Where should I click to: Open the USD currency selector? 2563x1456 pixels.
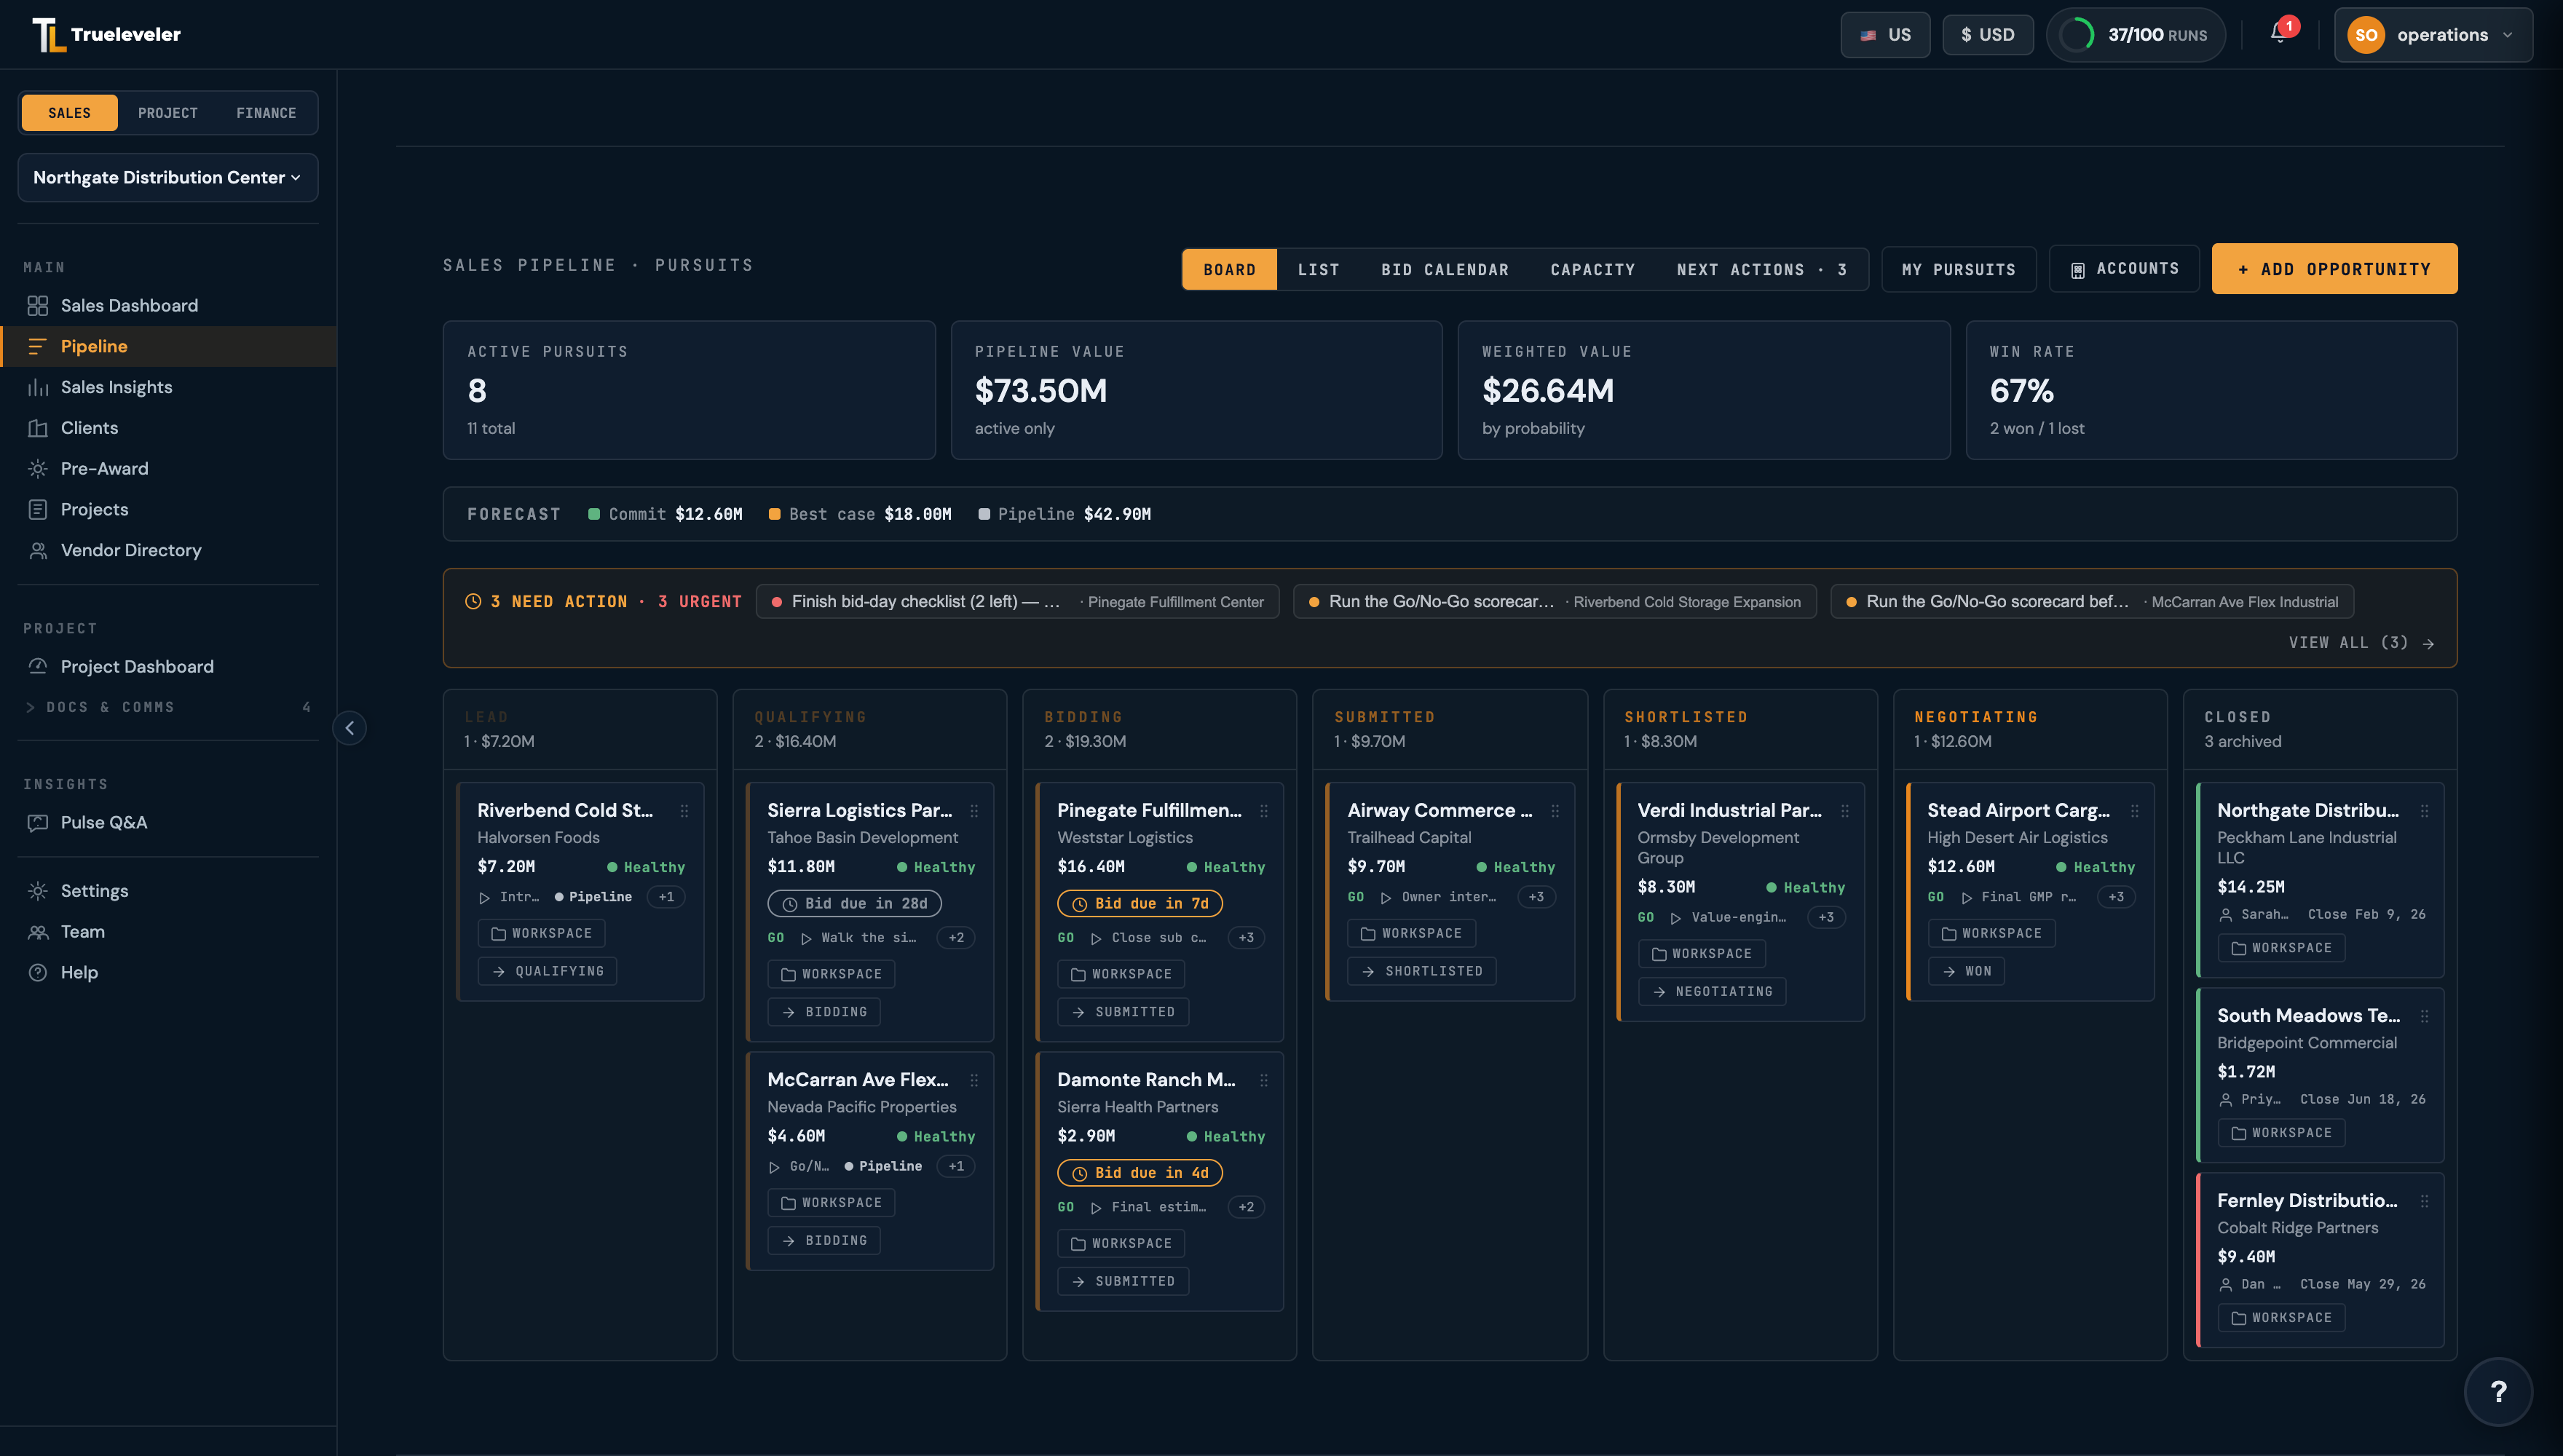(1987, 35)
